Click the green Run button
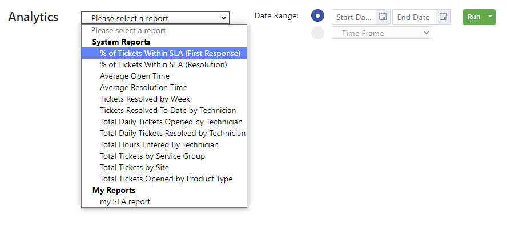 [x=474, y=17]
